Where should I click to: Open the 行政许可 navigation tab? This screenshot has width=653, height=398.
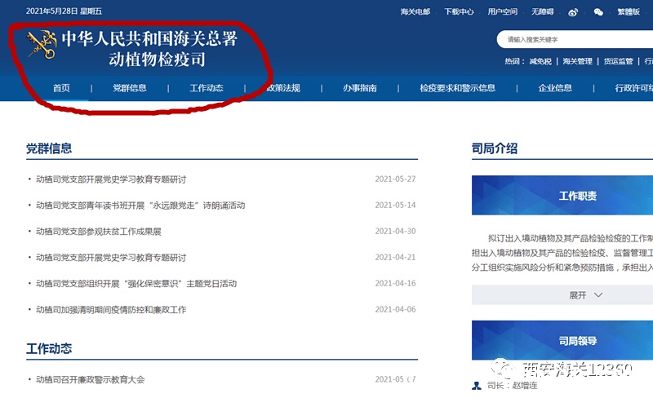[634, 88]
